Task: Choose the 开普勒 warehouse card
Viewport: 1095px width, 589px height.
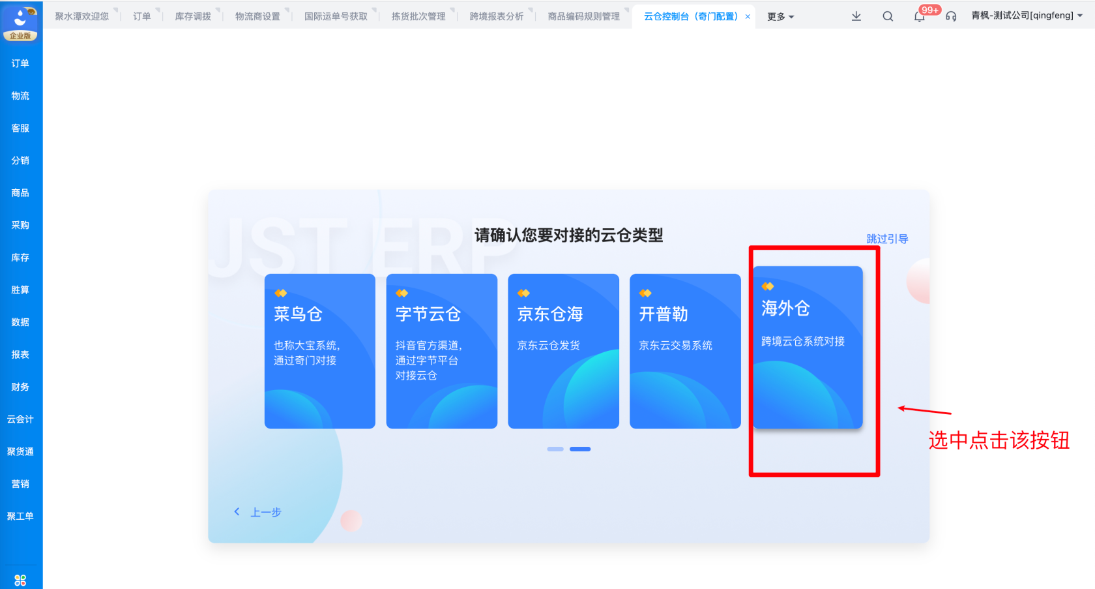Action: pyautogui.click(x=686, y=351)
